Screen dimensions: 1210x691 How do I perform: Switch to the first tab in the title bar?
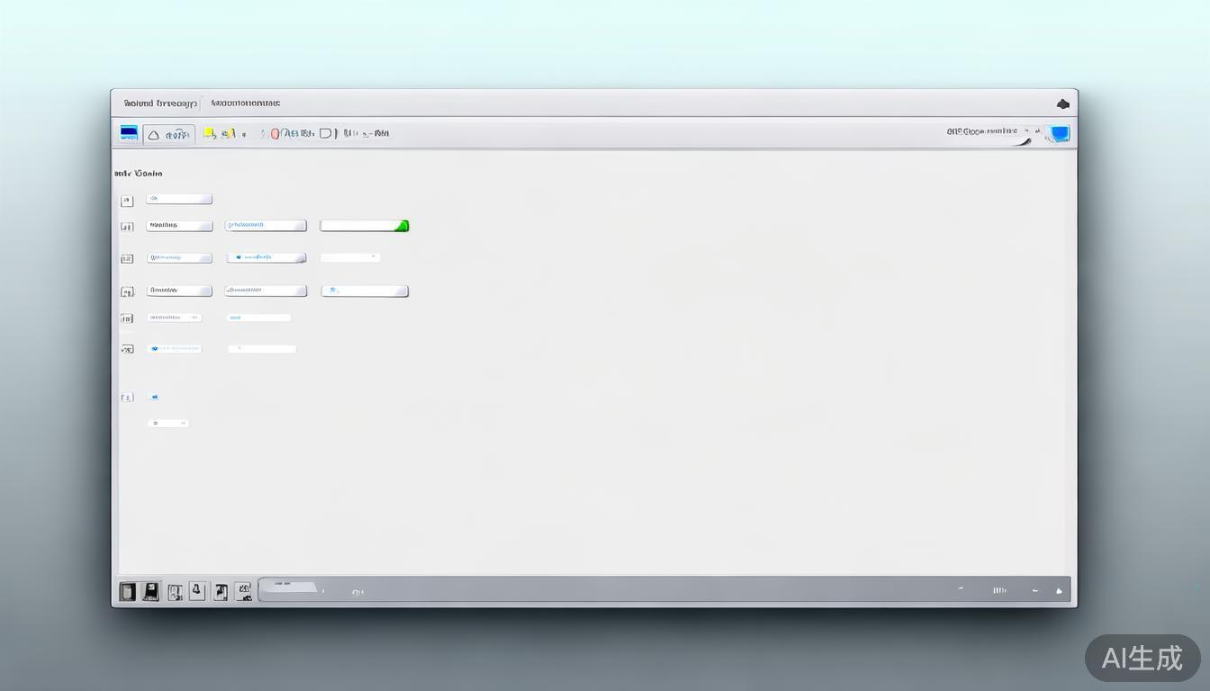tap(160, 103)
